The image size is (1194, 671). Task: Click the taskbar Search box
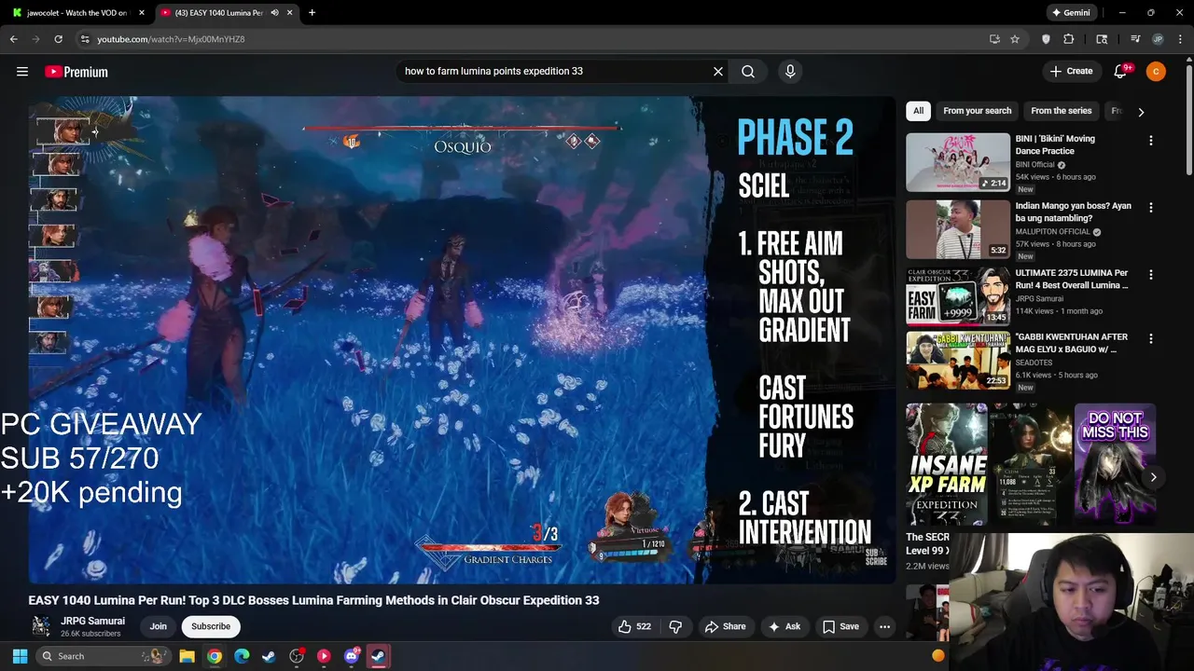point(102,656)
